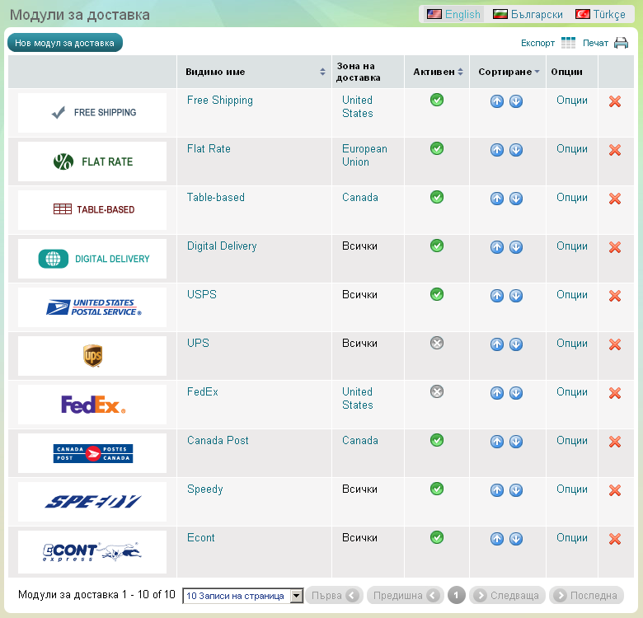Enable the inactive UPS module
Image resolution: width=643 pixels, height=618 pixels.
[x=437, y=344]
